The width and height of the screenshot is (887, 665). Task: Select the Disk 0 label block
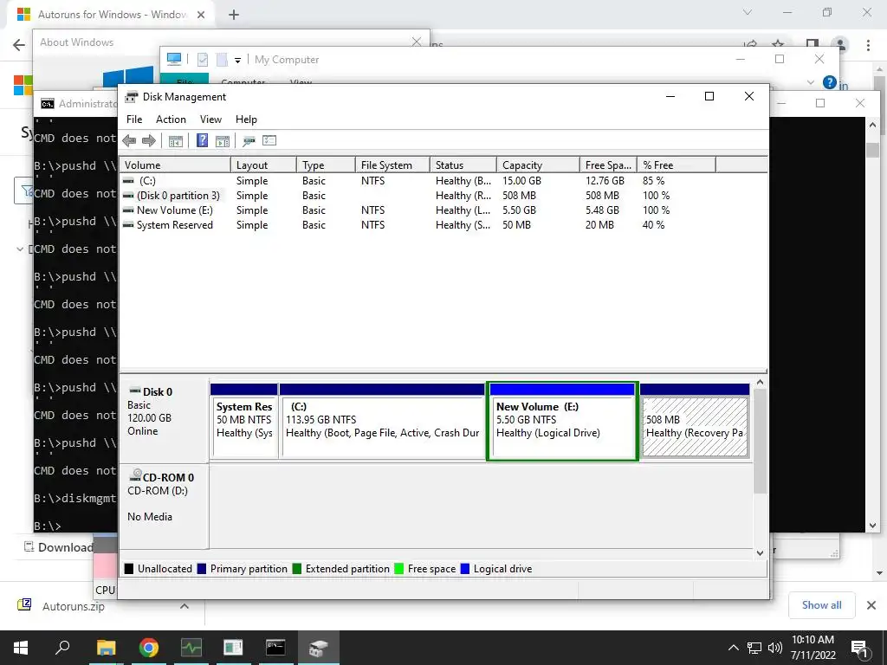(164, 420)
